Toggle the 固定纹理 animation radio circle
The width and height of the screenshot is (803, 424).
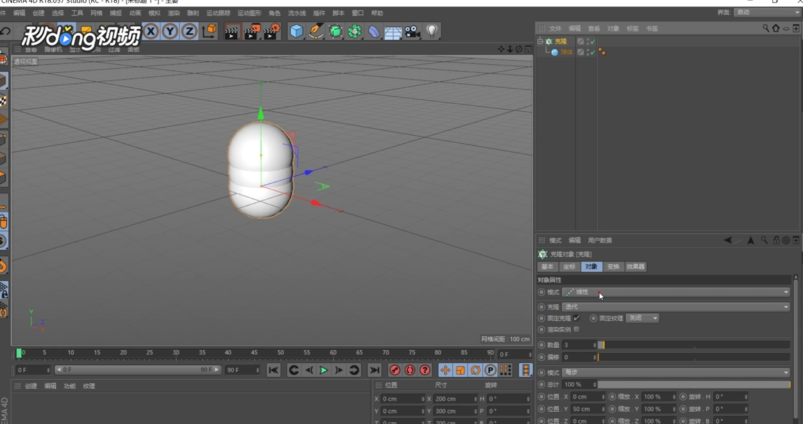pos(593,318)
